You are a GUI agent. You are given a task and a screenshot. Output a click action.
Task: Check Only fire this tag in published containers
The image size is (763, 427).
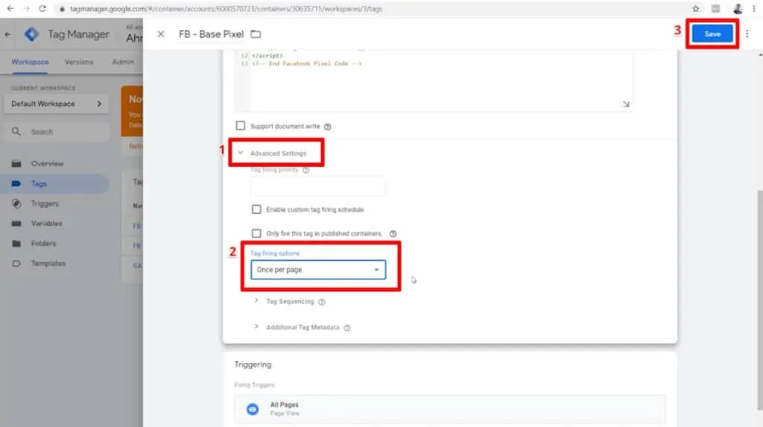click(256, 233)
